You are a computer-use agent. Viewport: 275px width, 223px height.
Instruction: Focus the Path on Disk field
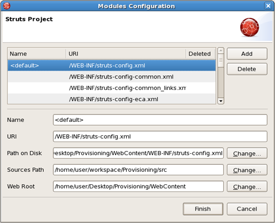[x=138, y=153]
